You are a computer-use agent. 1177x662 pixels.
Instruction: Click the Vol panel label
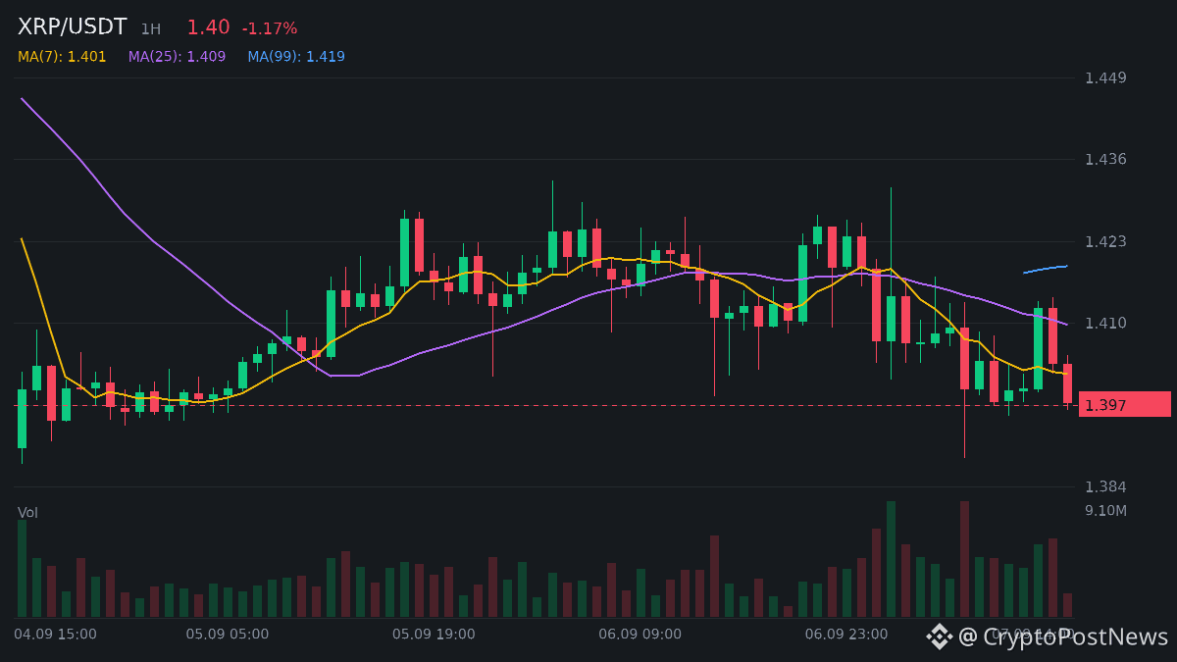coord(27,513)
